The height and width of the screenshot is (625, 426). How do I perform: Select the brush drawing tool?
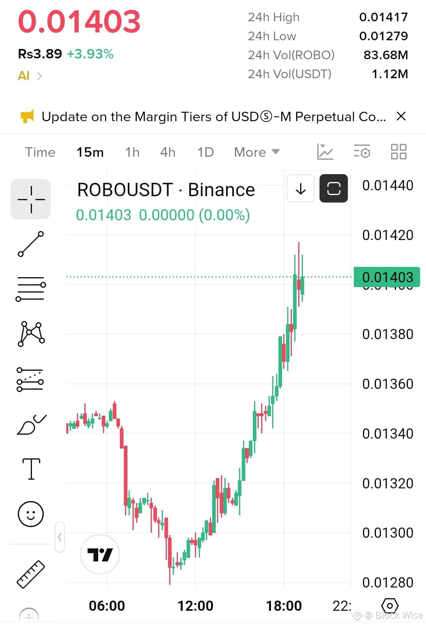[32, 424]
